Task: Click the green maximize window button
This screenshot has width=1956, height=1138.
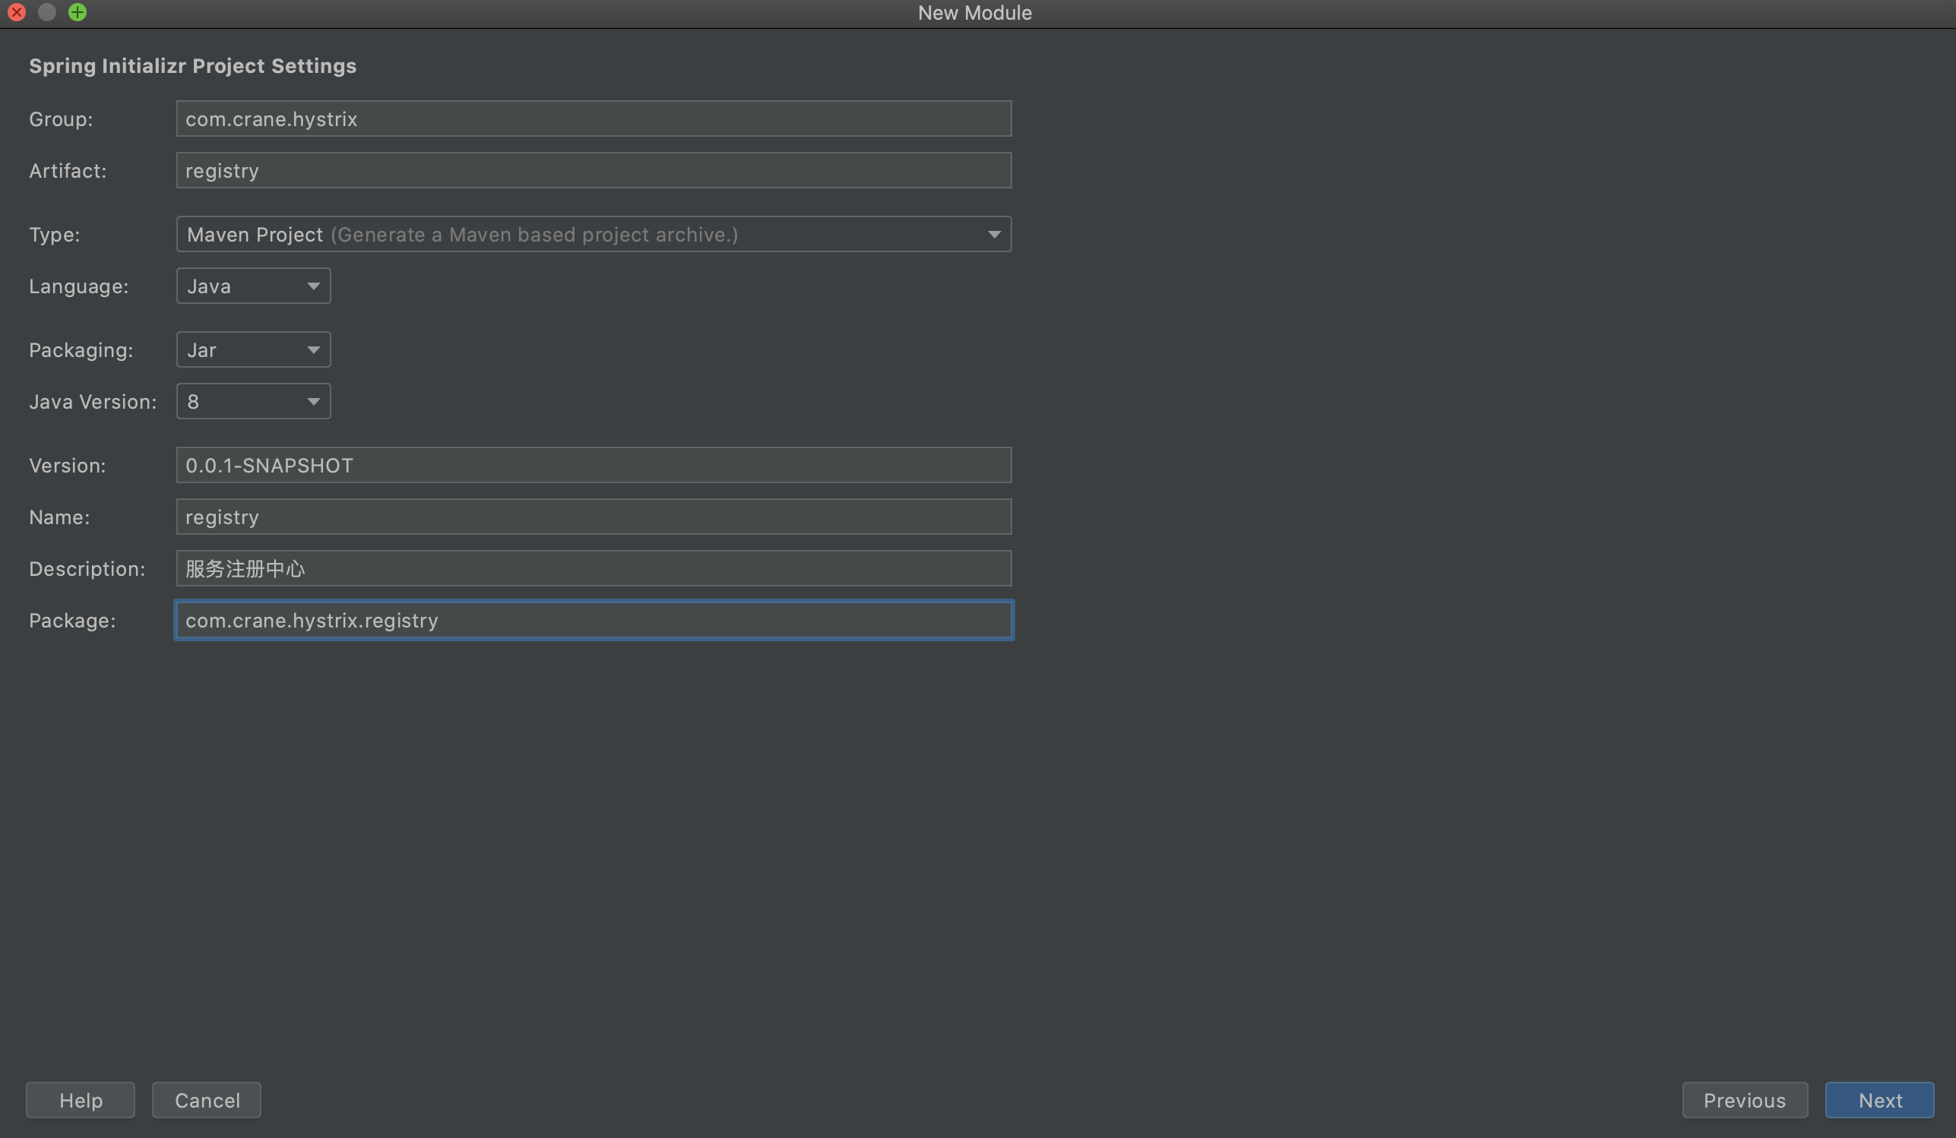Action: tap(78, 12)
